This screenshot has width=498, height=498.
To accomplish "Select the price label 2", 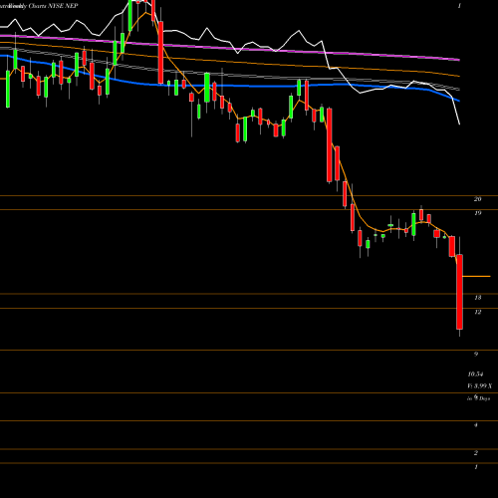I will 476,453.
